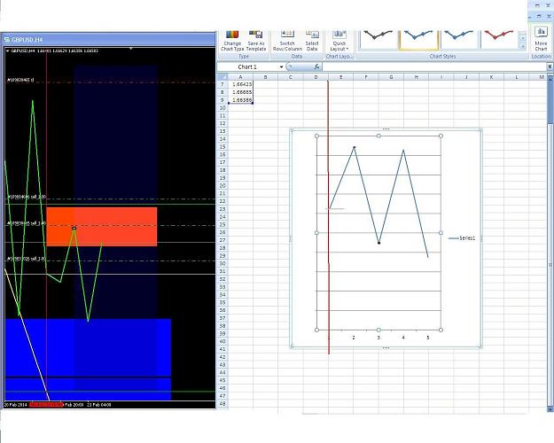Click the chart's top-left plot area handle
Screen dimensions: 554x443
click(316, 136)
